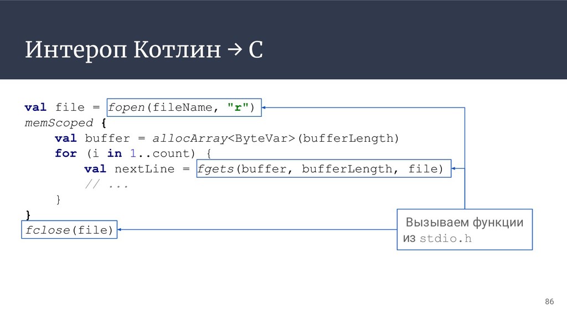Click the memScoped keyword
The image size is (567, 319).
click(59, 123)
